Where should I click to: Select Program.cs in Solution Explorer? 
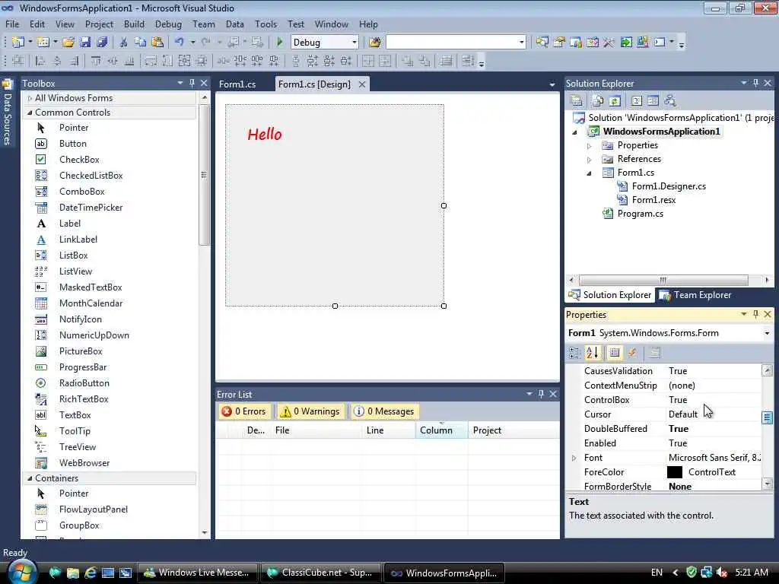[640, 214]
